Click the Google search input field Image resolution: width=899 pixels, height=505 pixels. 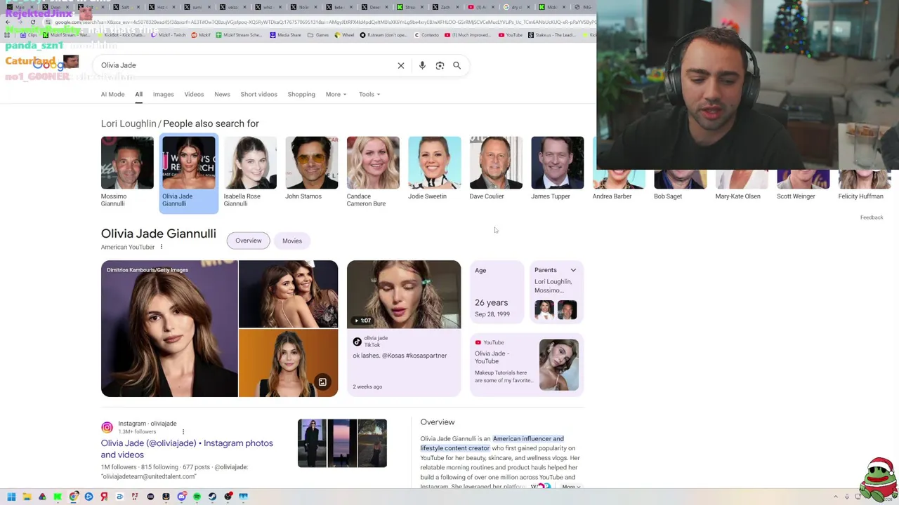(x=246, y=65)
